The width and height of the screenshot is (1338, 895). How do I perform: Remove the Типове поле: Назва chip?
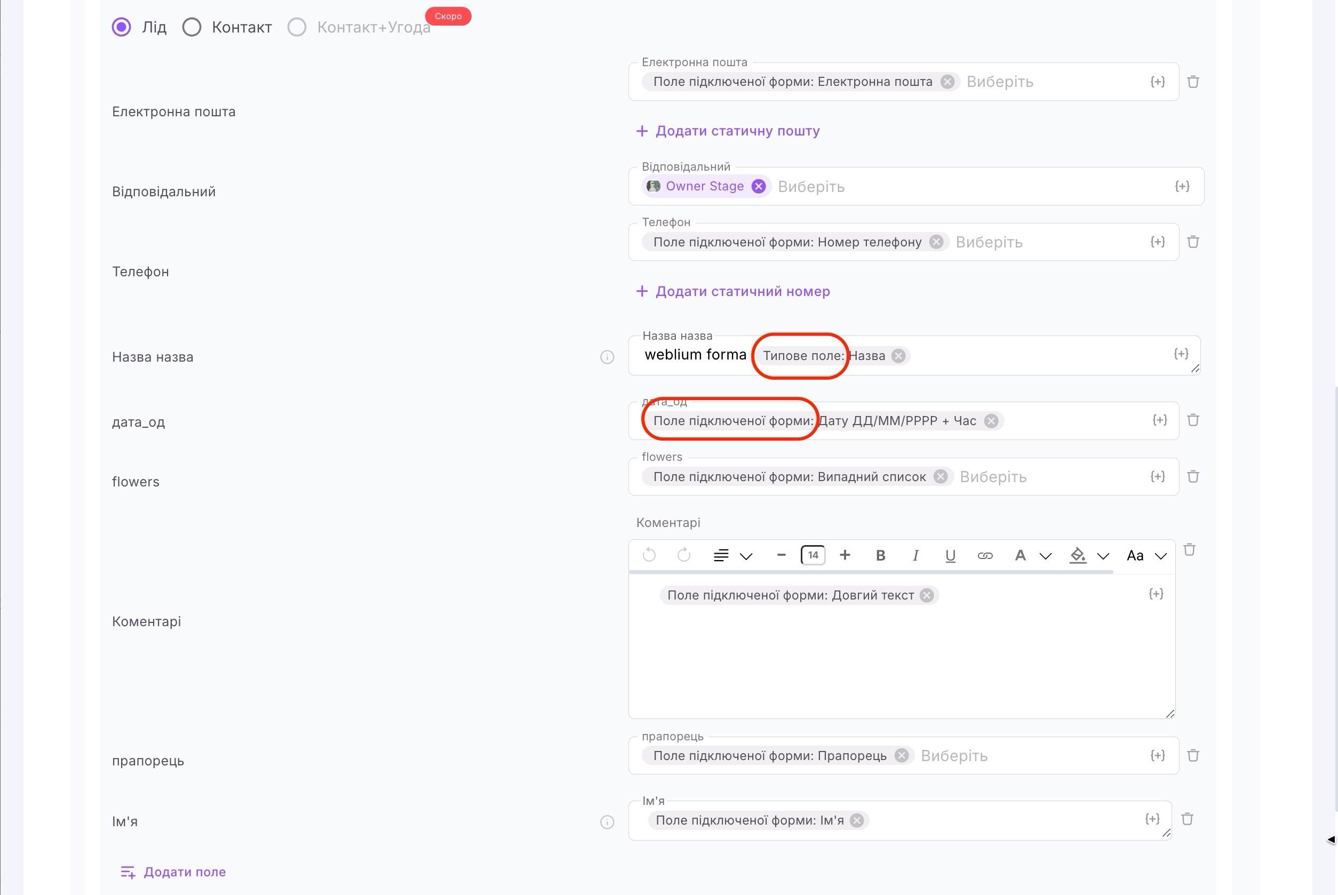(x=898, y=356)
